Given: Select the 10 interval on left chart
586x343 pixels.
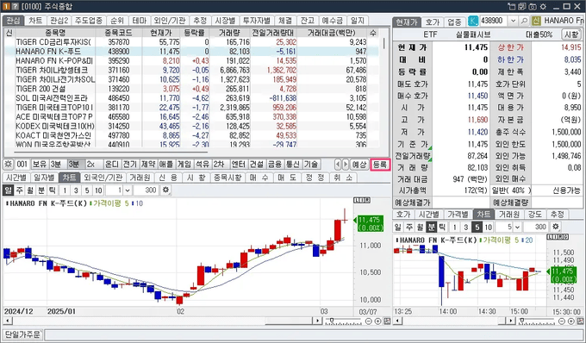Looking at the screenshot, I should (x=98, y=190).
